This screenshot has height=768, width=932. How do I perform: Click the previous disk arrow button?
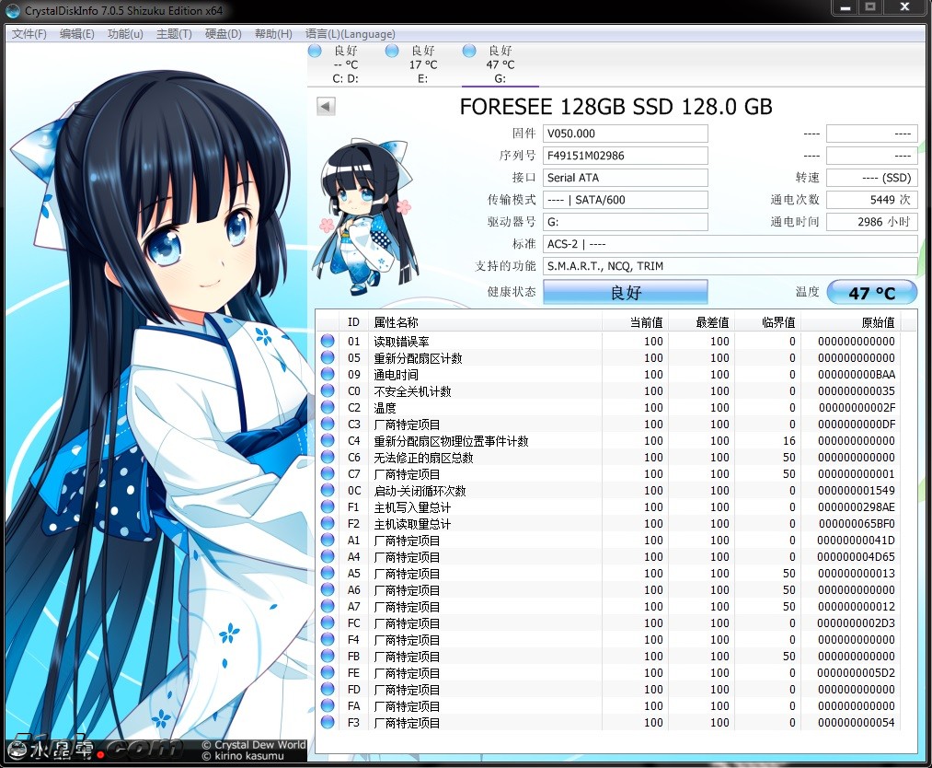click(326, 107)
